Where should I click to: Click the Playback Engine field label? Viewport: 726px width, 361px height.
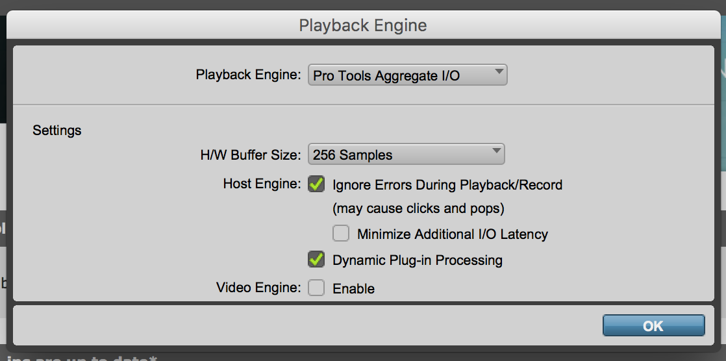point(248,75)
